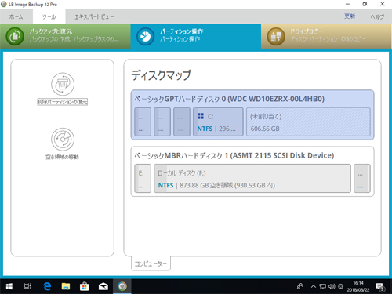Click the free space move disk icon
Viewport: 392px width, 294px height.
[63, 140]
